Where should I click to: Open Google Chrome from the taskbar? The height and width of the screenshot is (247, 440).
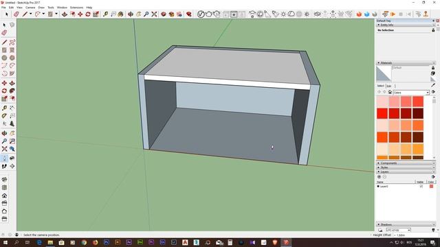pos(84,242)
